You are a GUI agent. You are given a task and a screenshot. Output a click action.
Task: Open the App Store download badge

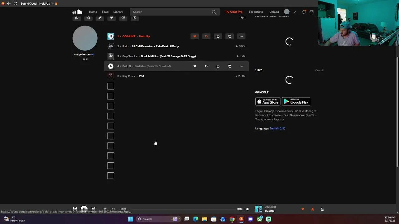(268, 102)
